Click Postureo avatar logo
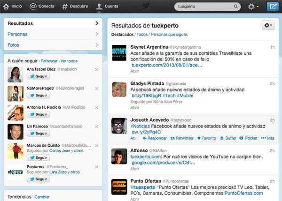This screenshot has height=201, width=282. (x=16, y=172)
